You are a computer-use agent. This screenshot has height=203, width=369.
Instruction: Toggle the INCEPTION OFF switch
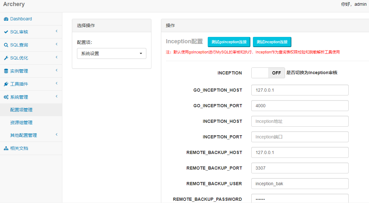(268, 73)
